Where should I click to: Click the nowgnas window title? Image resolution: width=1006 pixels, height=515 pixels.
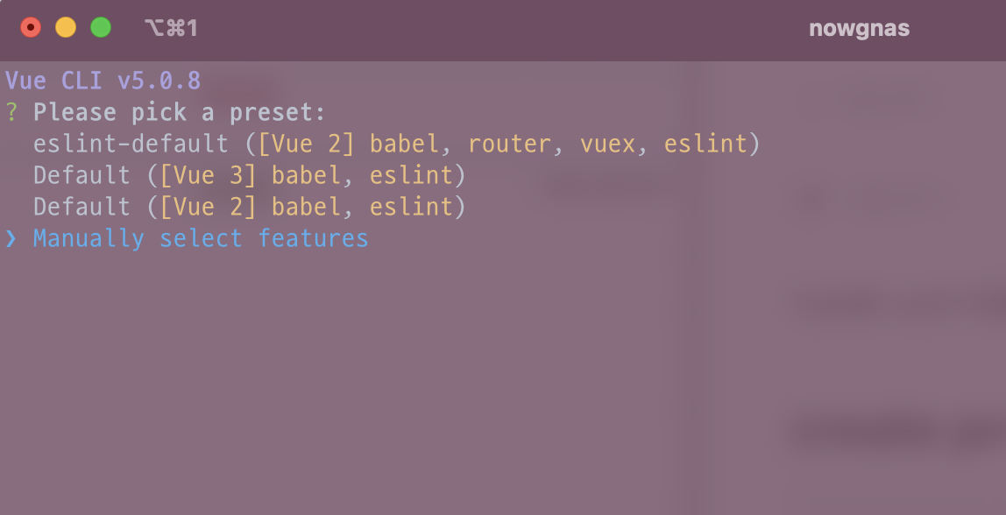pyautogui.click(x=859, y=28)
